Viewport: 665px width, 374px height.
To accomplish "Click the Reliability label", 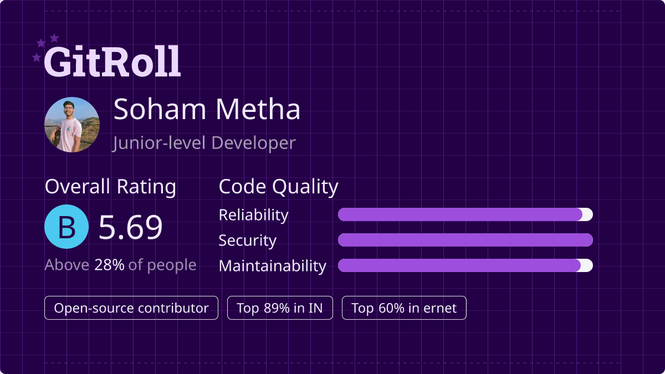I will click(253, 215).
